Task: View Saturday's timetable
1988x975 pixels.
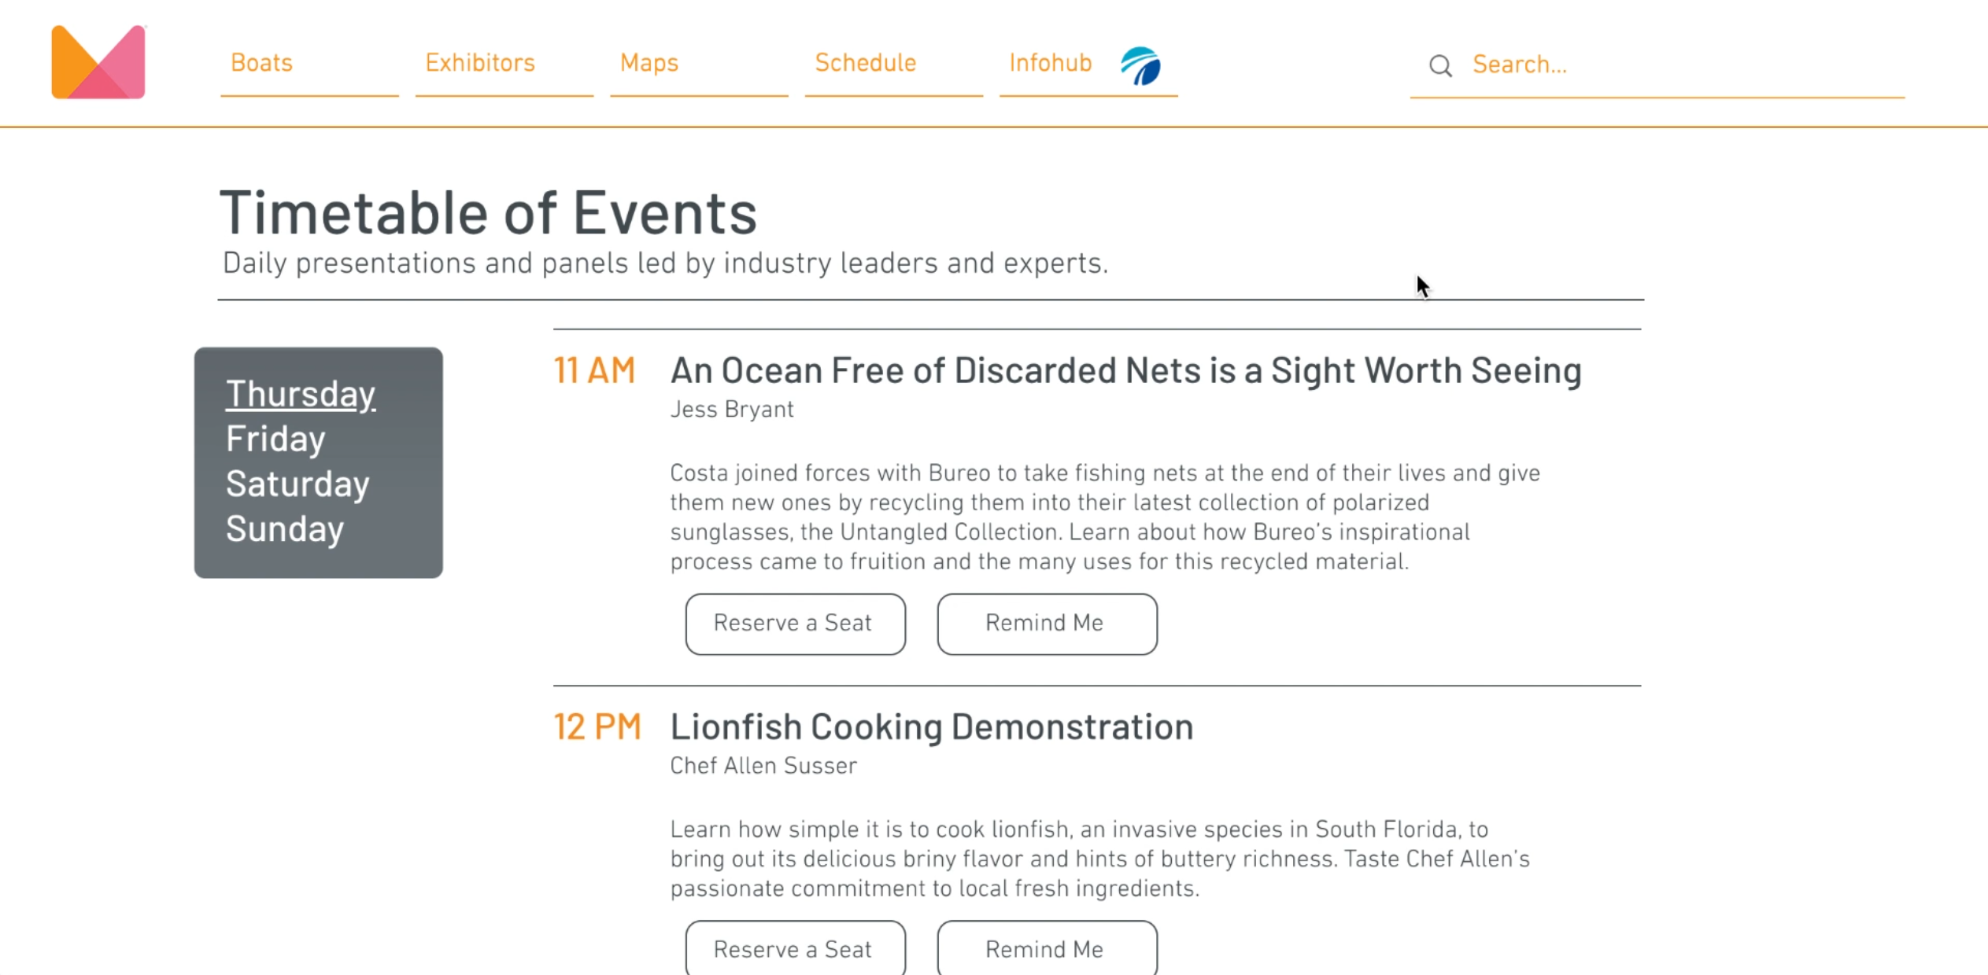Action: pyautogui.click(x=297, y=484)
